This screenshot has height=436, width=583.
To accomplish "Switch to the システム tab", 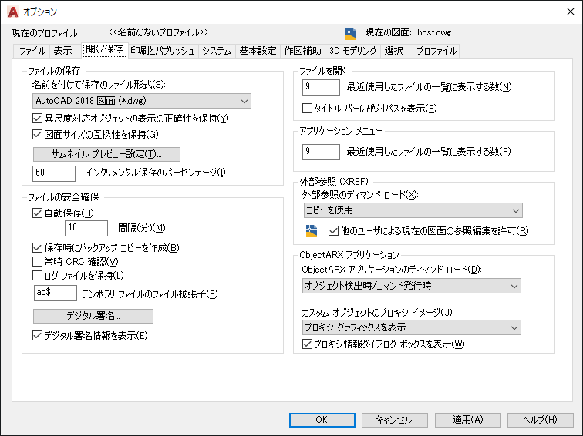I will coord(217,51).
